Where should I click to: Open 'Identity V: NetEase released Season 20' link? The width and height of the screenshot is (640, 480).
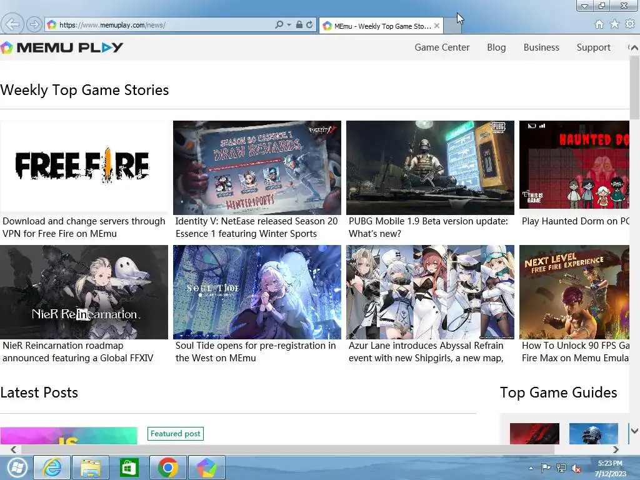256,227
